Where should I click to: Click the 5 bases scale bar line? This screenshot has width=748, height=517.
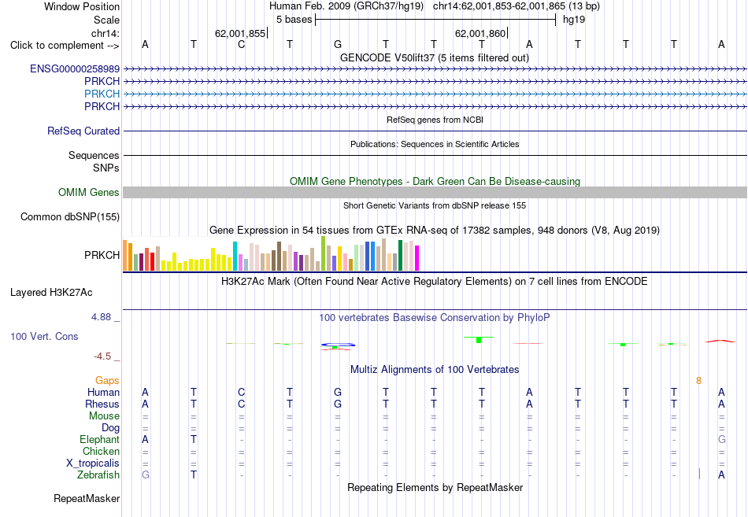coord(435,20)
